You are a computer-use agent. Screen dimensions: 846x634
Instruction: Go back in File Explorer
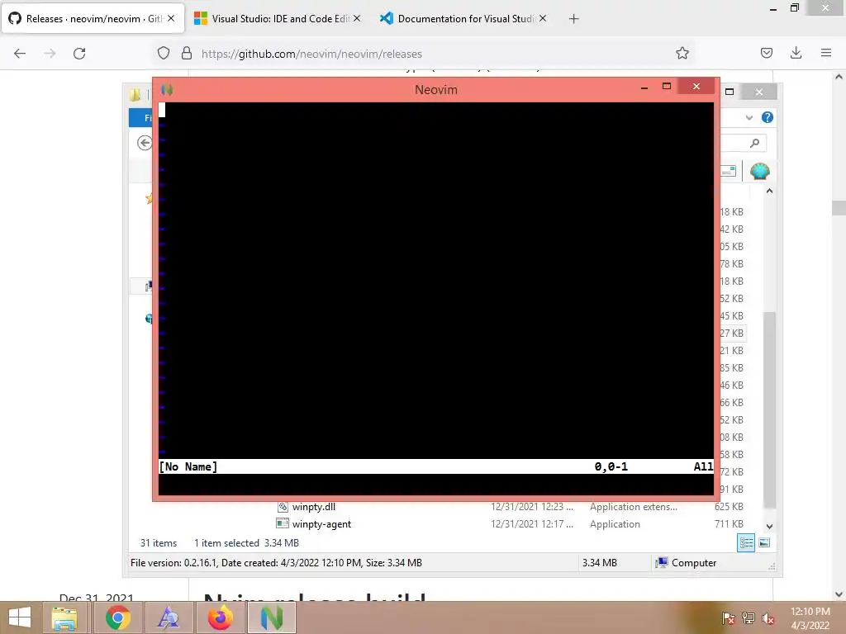click(x=144, y=143)
